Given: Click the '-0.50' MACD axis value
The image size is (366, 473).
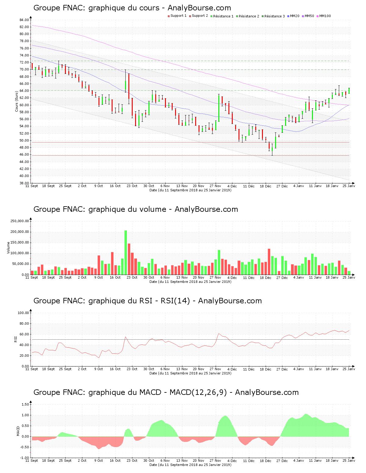Looking at the screenshot, I should (25, 447).
